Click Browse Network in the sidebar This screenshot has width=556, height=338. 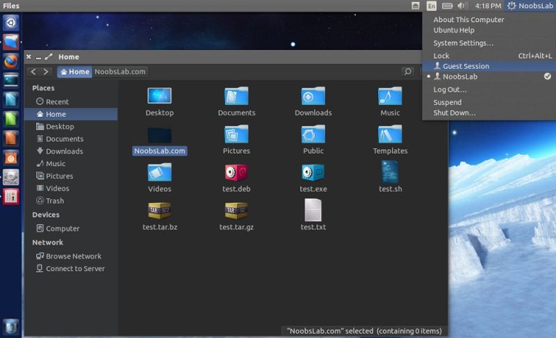[x=71, y=256]
